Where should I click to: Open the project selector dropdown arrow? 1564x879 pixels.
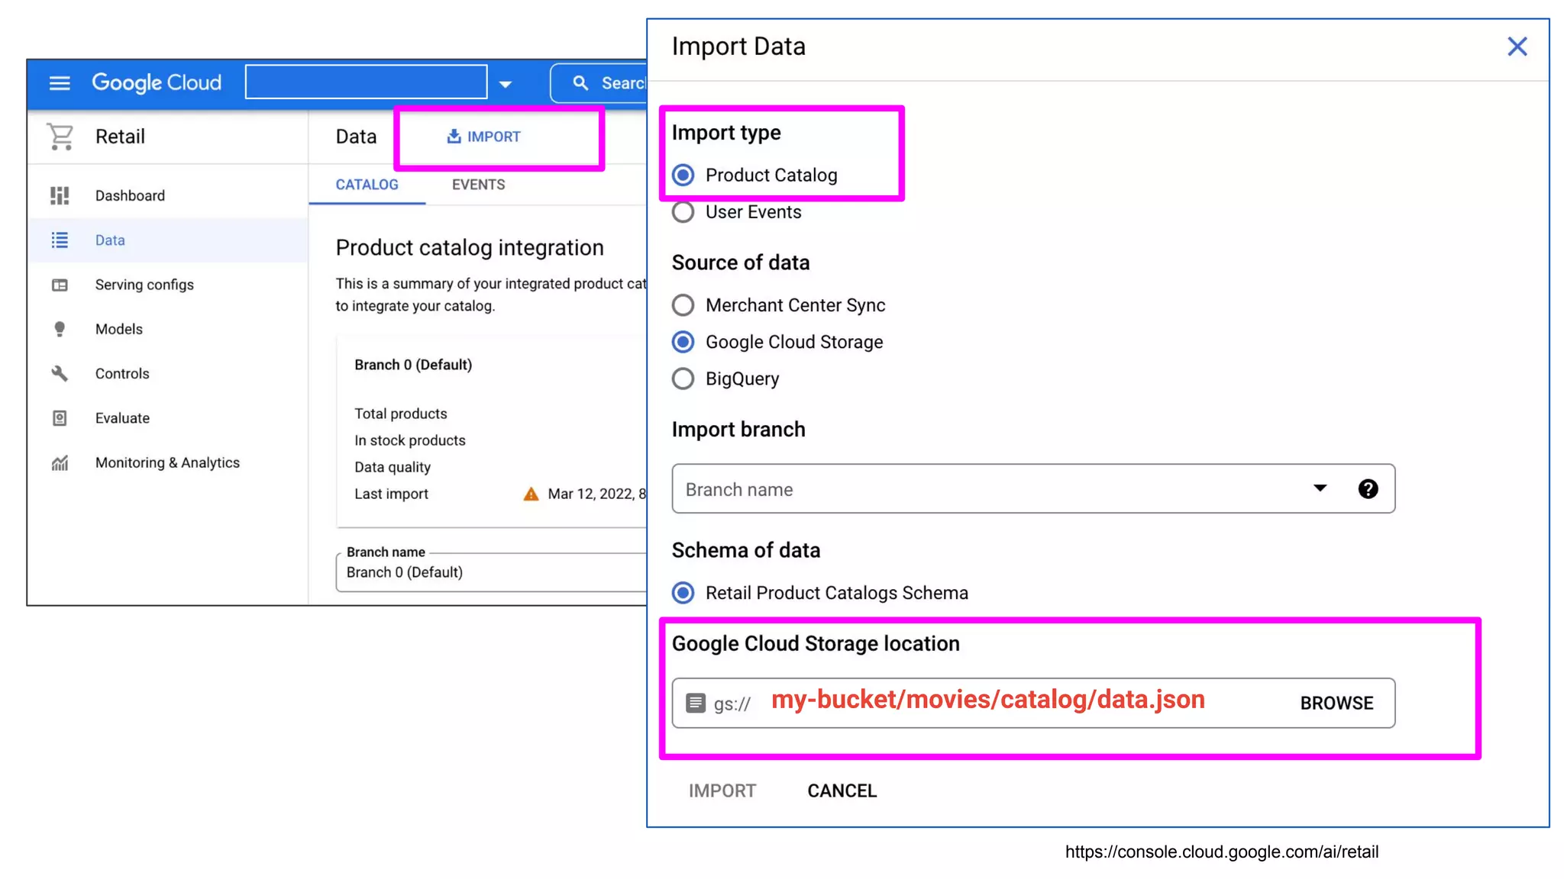click(x=505, y=84)
